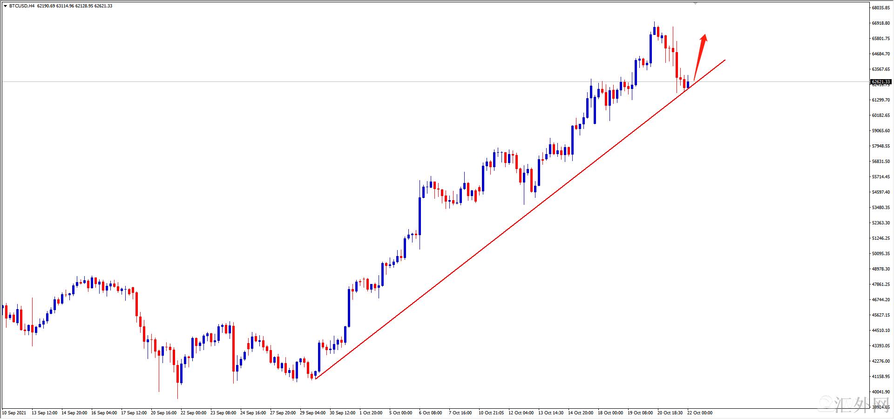Select the highlighted current price label 62621.33
Image resolution: width=894 pixels, height=419 pixels.
click(x=880, y=82)
